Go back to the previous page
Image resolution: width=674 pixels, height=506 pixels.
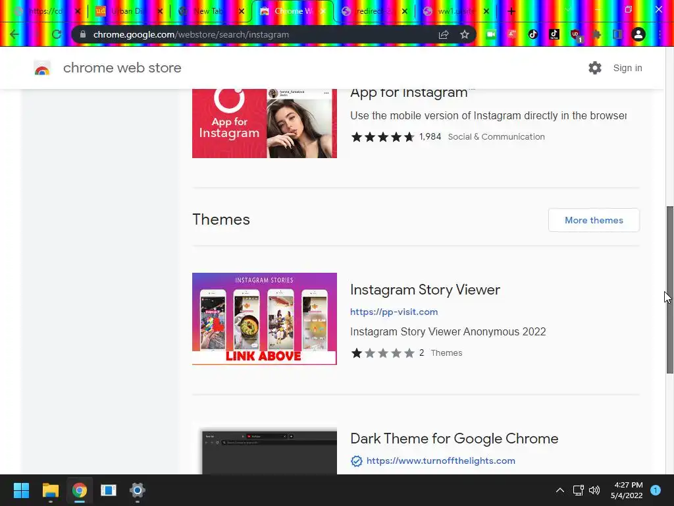pyautogui.click(x=14, y=34)
